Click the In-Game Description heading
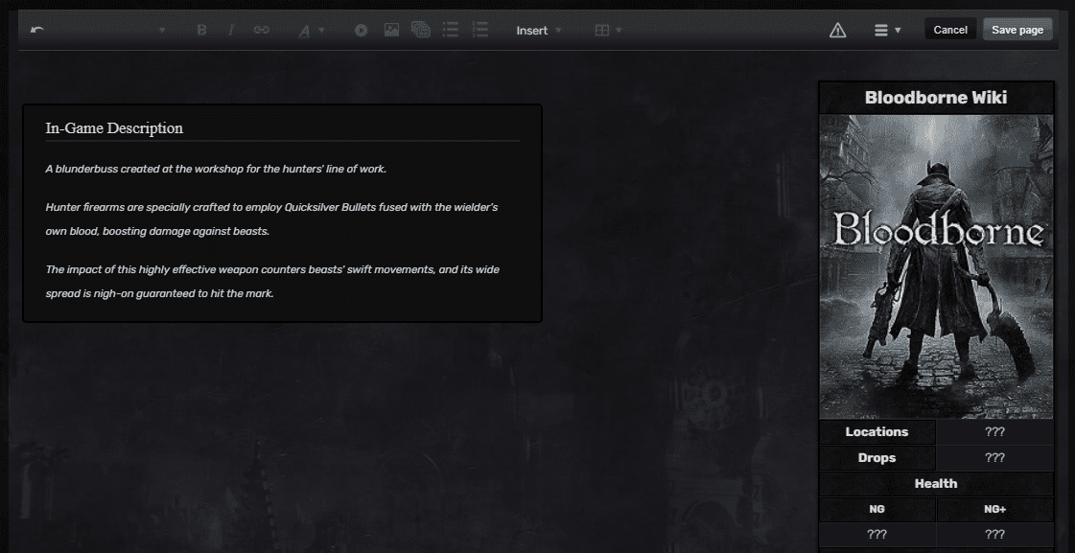Viewport: 1075px width, 553px height. [x=114, y=128]
